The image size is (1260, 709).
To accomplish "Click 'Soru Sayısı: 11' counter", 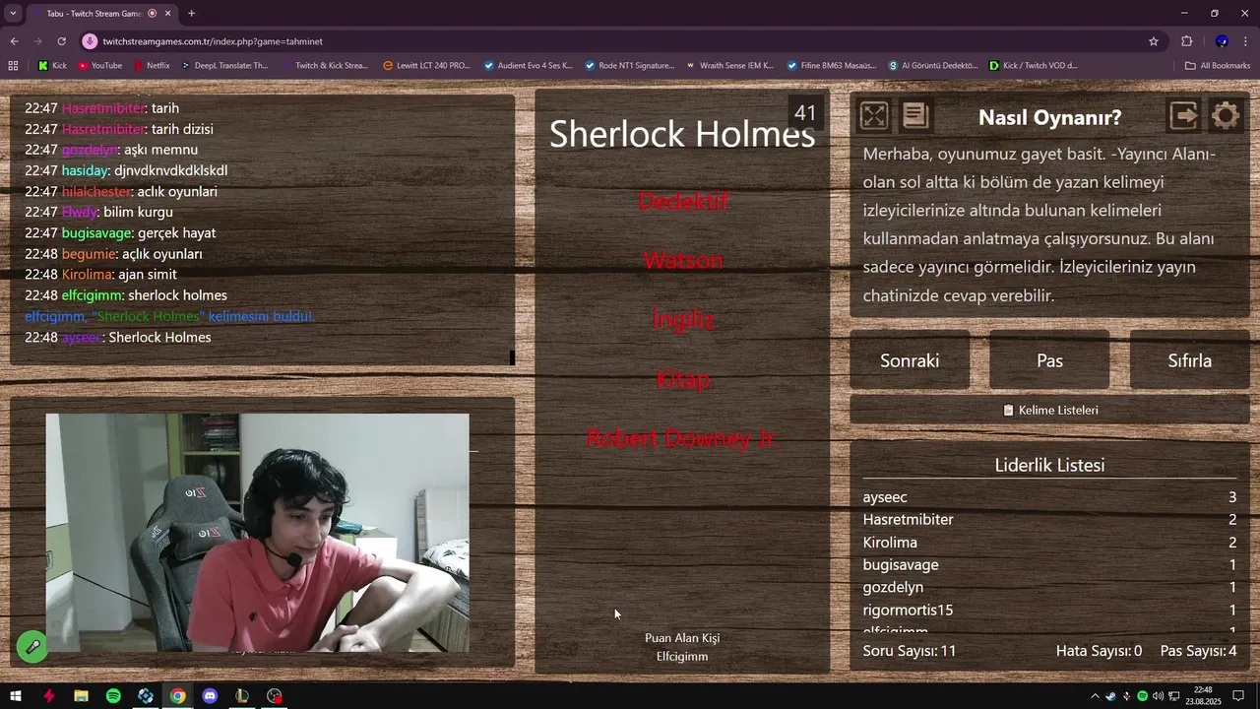I will [x=910, y=651].
